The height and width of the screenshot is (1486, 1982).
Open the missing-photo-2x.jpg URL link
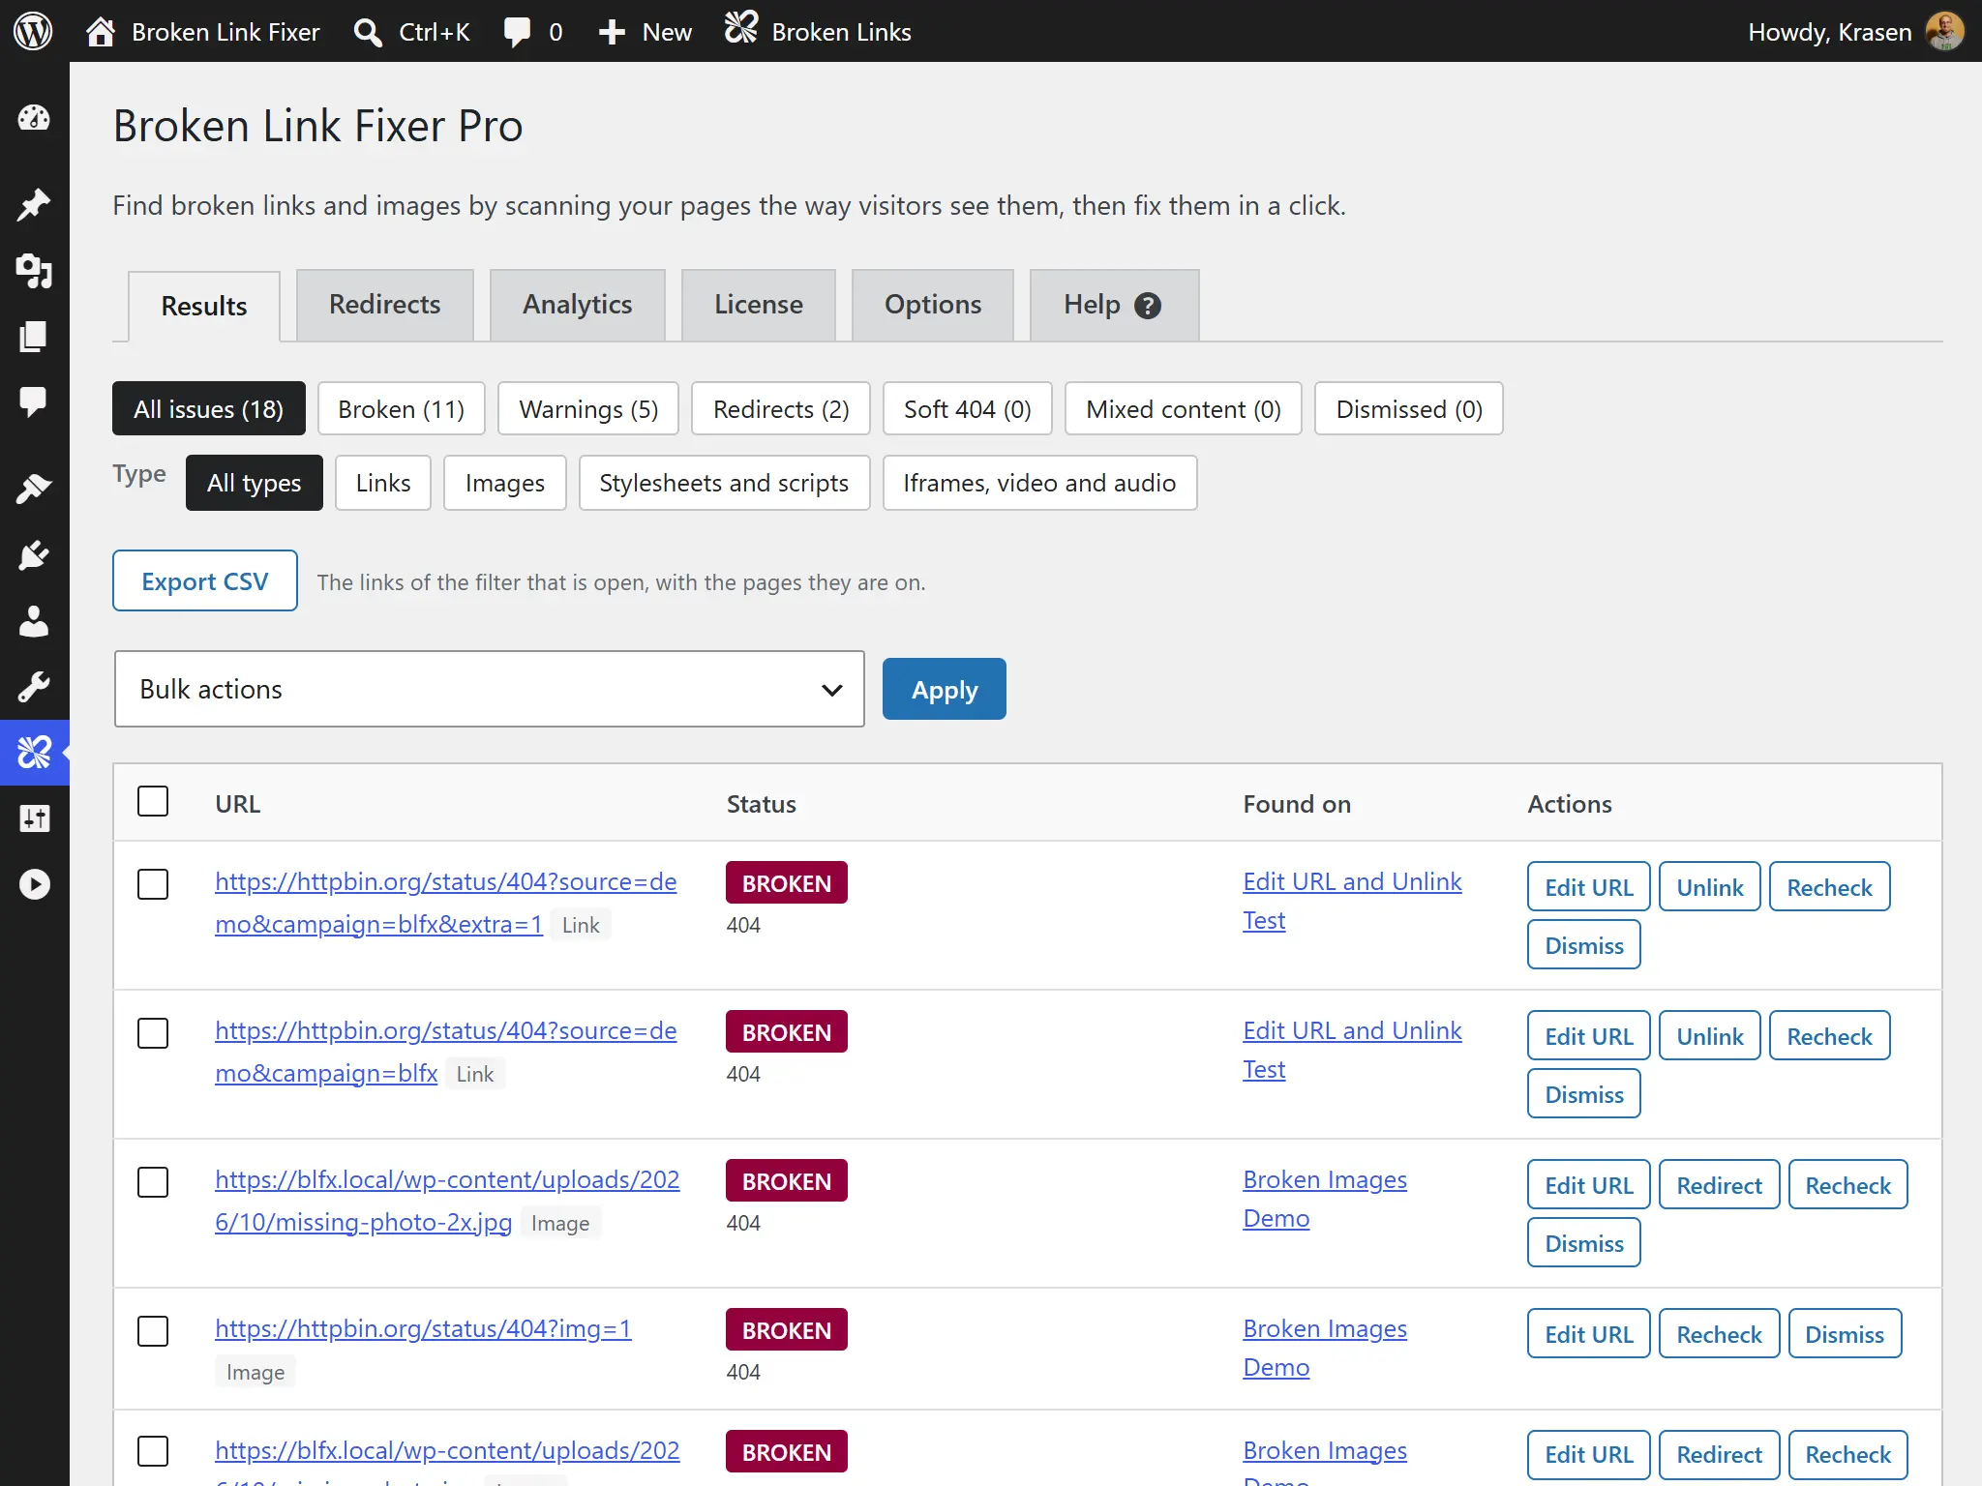tap(447, 1201)
